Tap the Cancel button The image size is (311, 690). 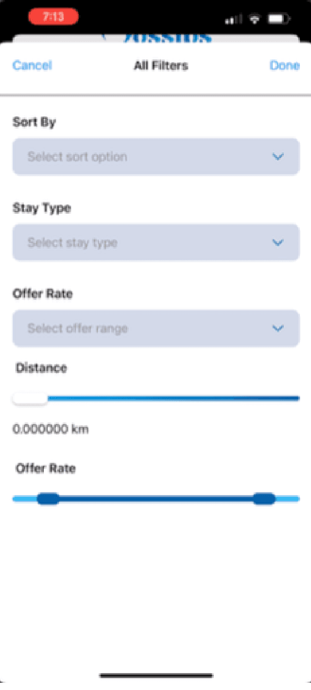pyautogui.click(x=32, y=66)
